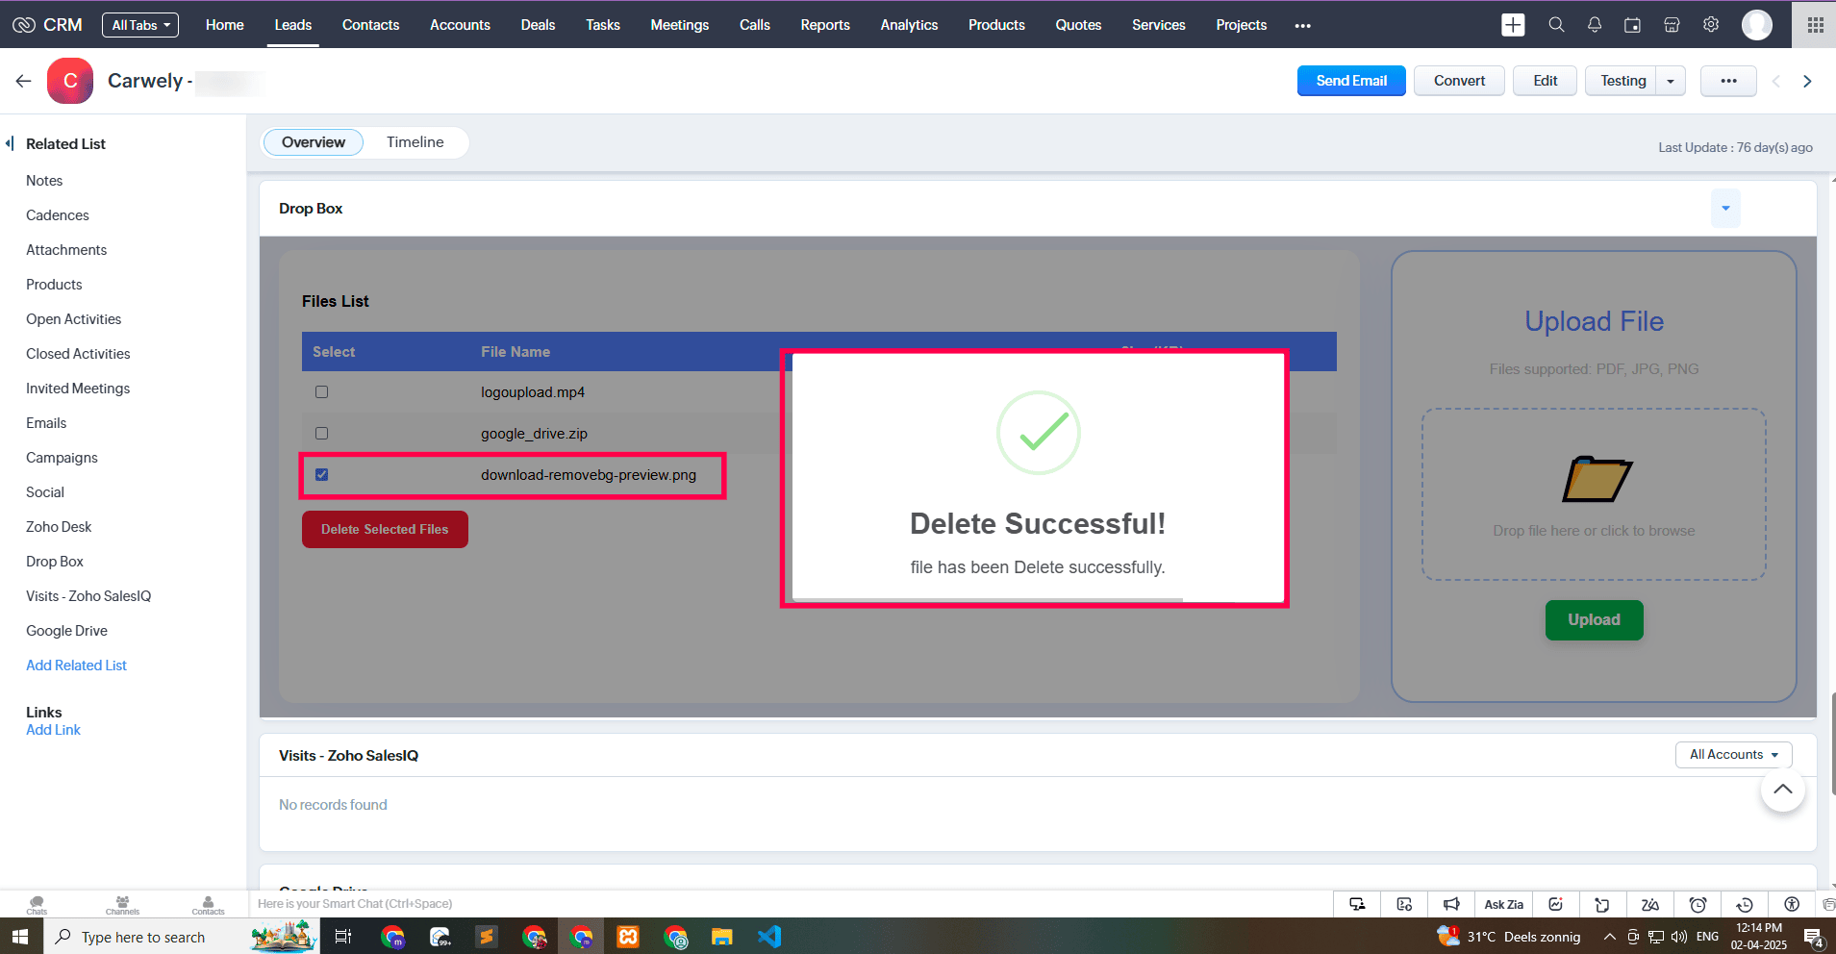1836x954 pixels.
Task: Switch to the Timeline tab
Action: 415,142
